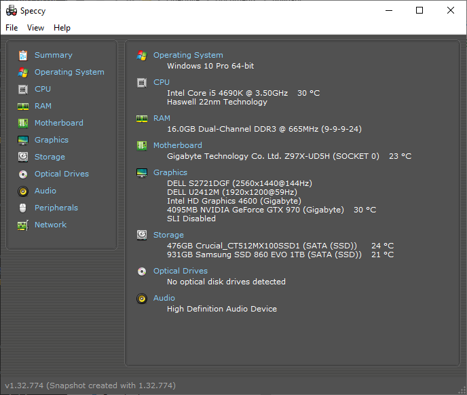Click the Peripherals mouse icon
The height and width of the screenshot is (395, 467).
pyautogui.click(x=23, y=208)
